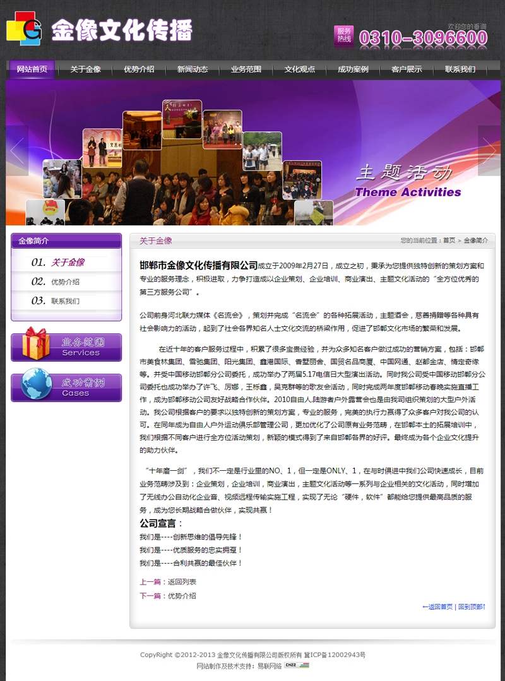Follow the 返回列表 previous article link
This screenshot has width=505, height=681.
point(182,582)
